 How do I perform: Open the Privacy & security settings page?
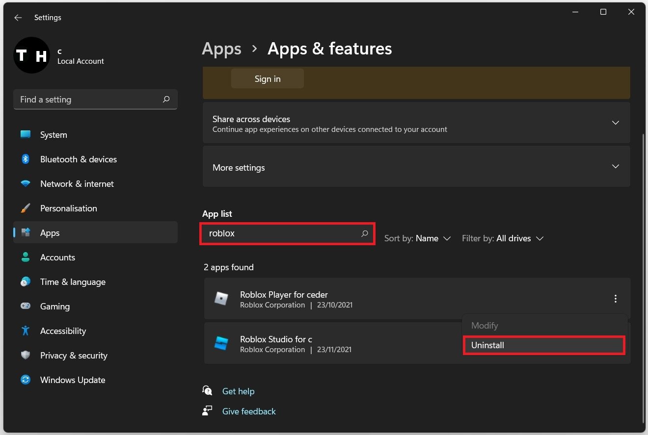74,356
